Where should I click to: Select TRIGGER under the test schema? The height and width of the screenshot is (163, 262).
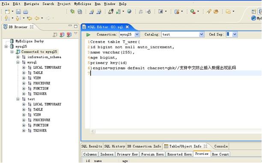pos(40,131)
